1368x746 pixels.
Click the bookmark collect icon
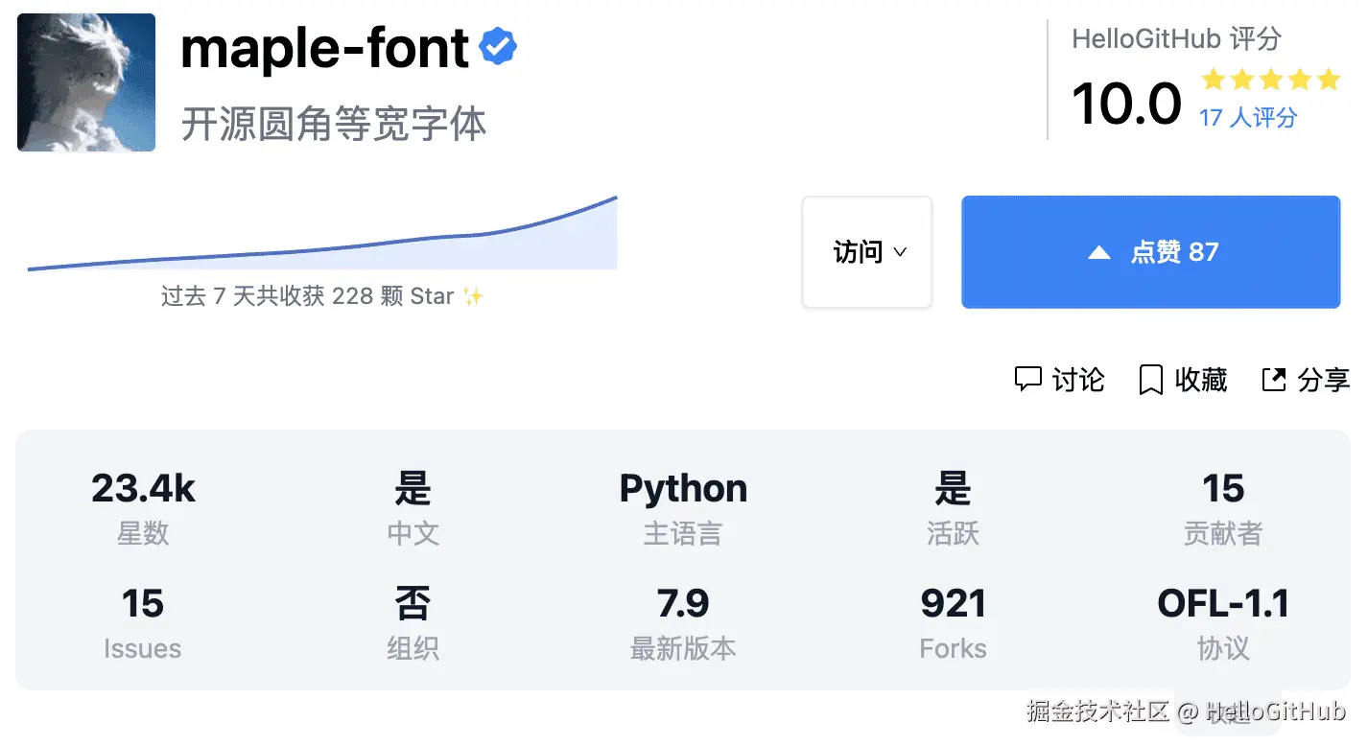[x=1150, y=380]
